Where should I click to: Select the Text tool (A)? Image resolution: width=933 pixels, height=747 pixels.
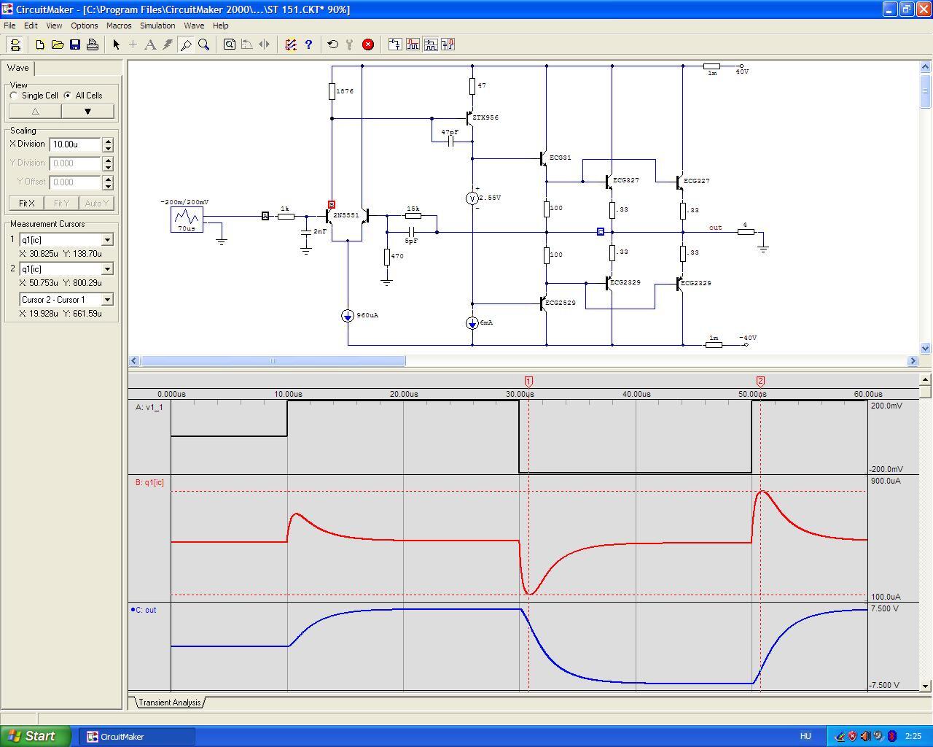tap(150, 44)
